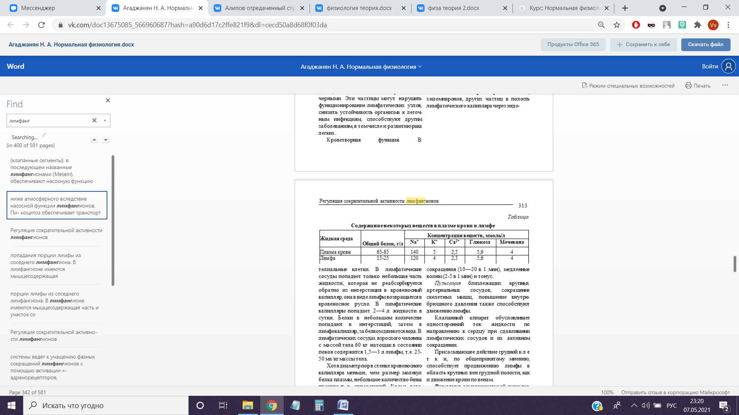The width and height of the screenshot is (739, 415).
Task: Click 'Отправить отзыв в корпорацию Майкрософт' link
Action: click(x=675, y=392)
